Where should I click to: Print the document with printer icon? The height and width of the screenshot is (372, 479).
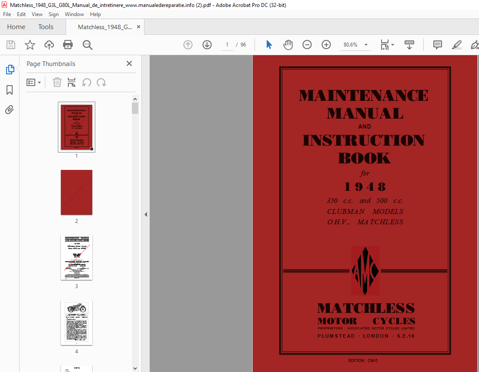pyautogui.click(x=68, y=45)
